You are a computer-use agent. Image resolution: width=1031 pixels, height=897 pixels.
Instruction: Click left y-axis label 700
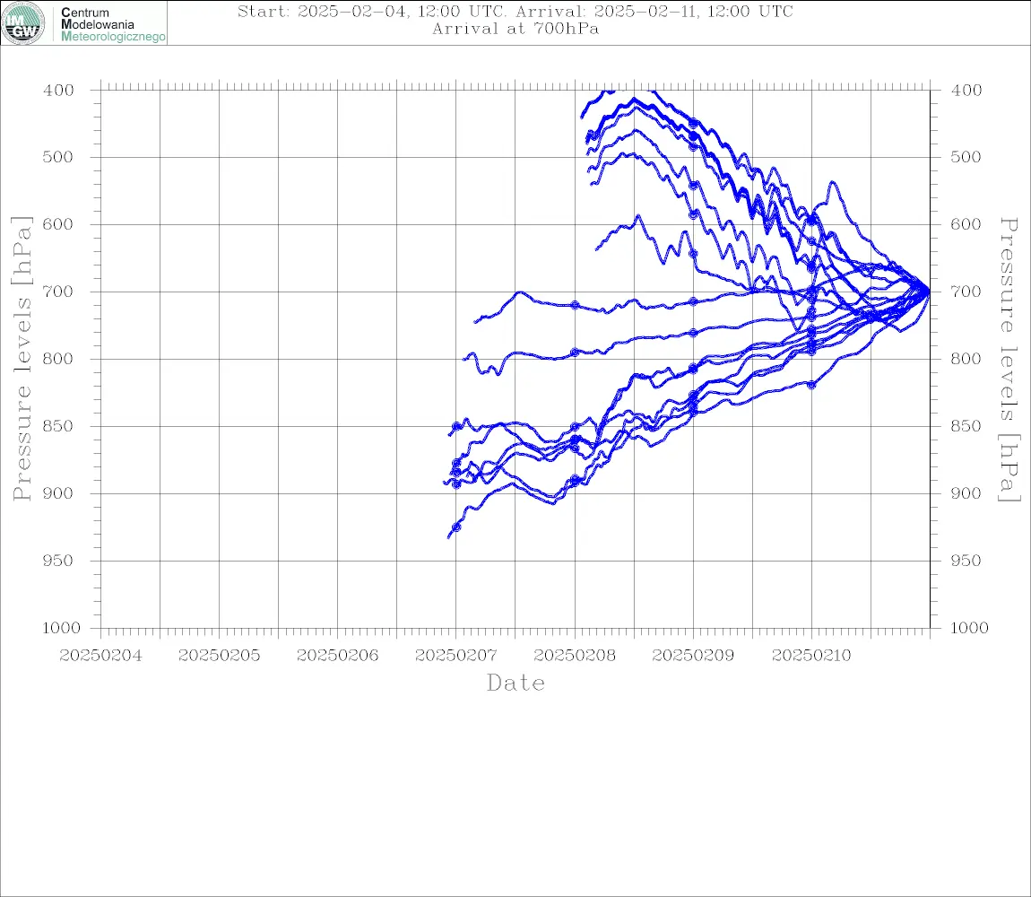[x=58, y=292]
